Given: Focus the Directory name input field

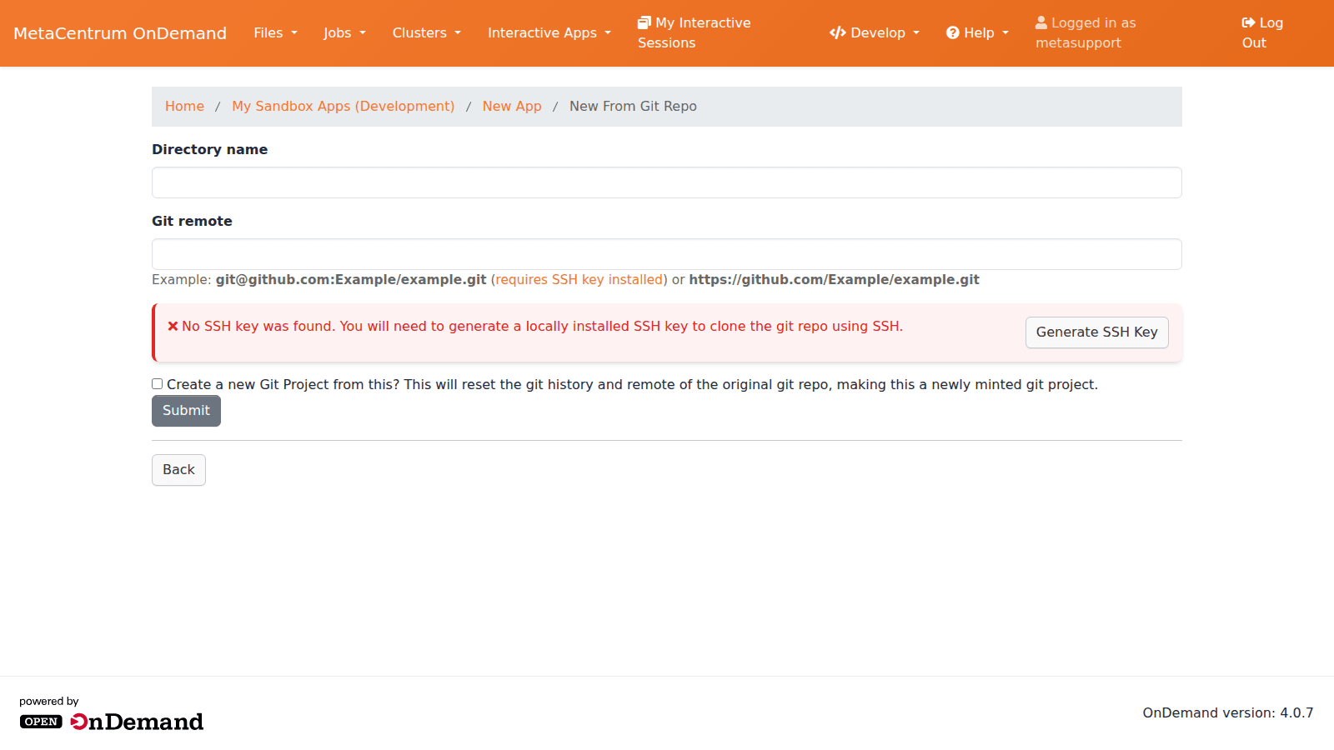Looking at the screenshot, I should point(667,182).
